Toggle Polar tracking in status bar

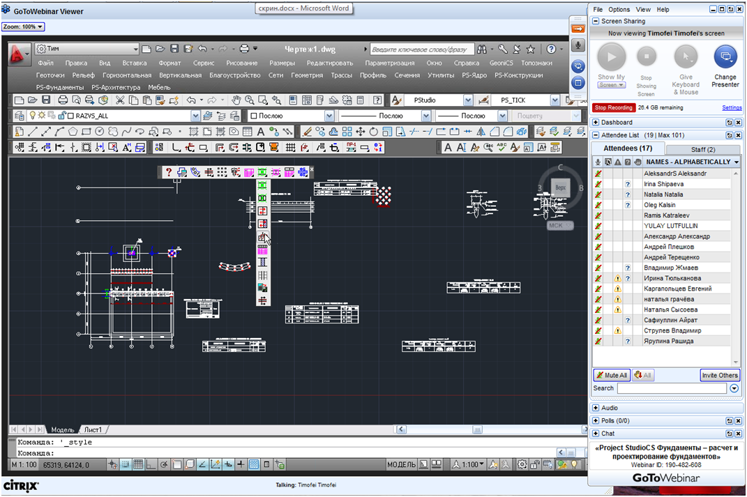point(163,464)
